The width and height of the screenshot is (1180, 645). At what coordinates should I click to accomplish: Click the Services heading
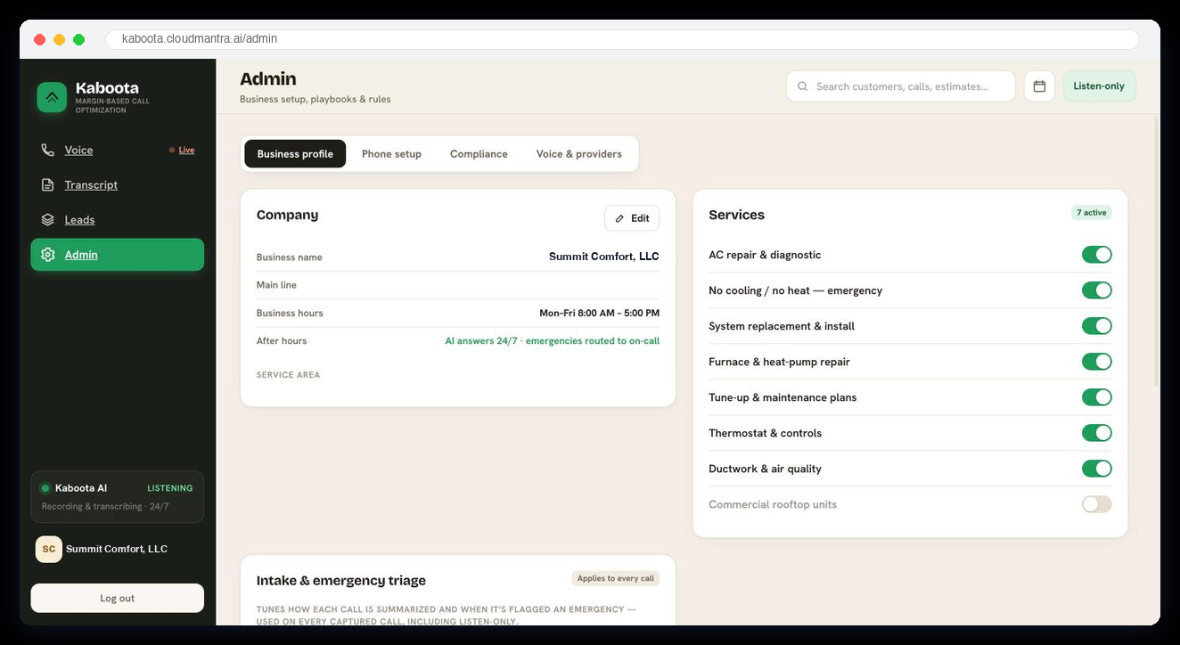click(736, 215)
